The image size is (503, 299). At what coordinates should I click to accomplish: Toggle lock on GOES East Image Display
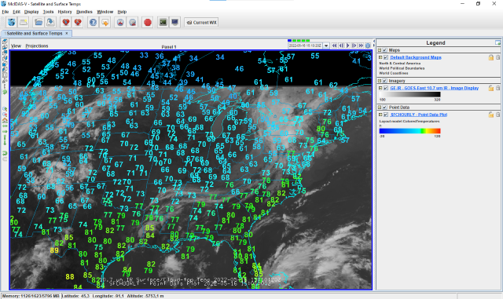click(490, 88)
